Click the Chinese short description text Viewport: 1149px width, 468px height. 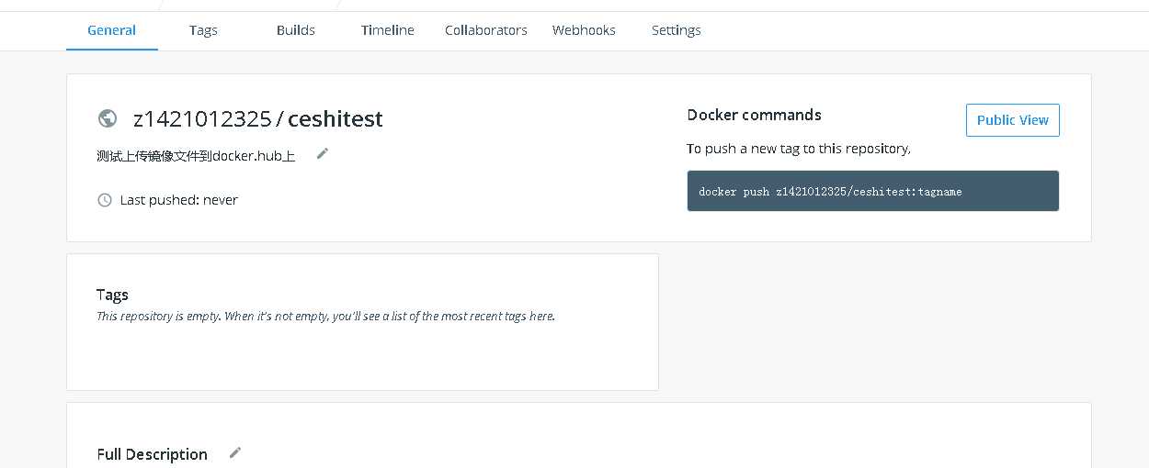coord(196,156)
